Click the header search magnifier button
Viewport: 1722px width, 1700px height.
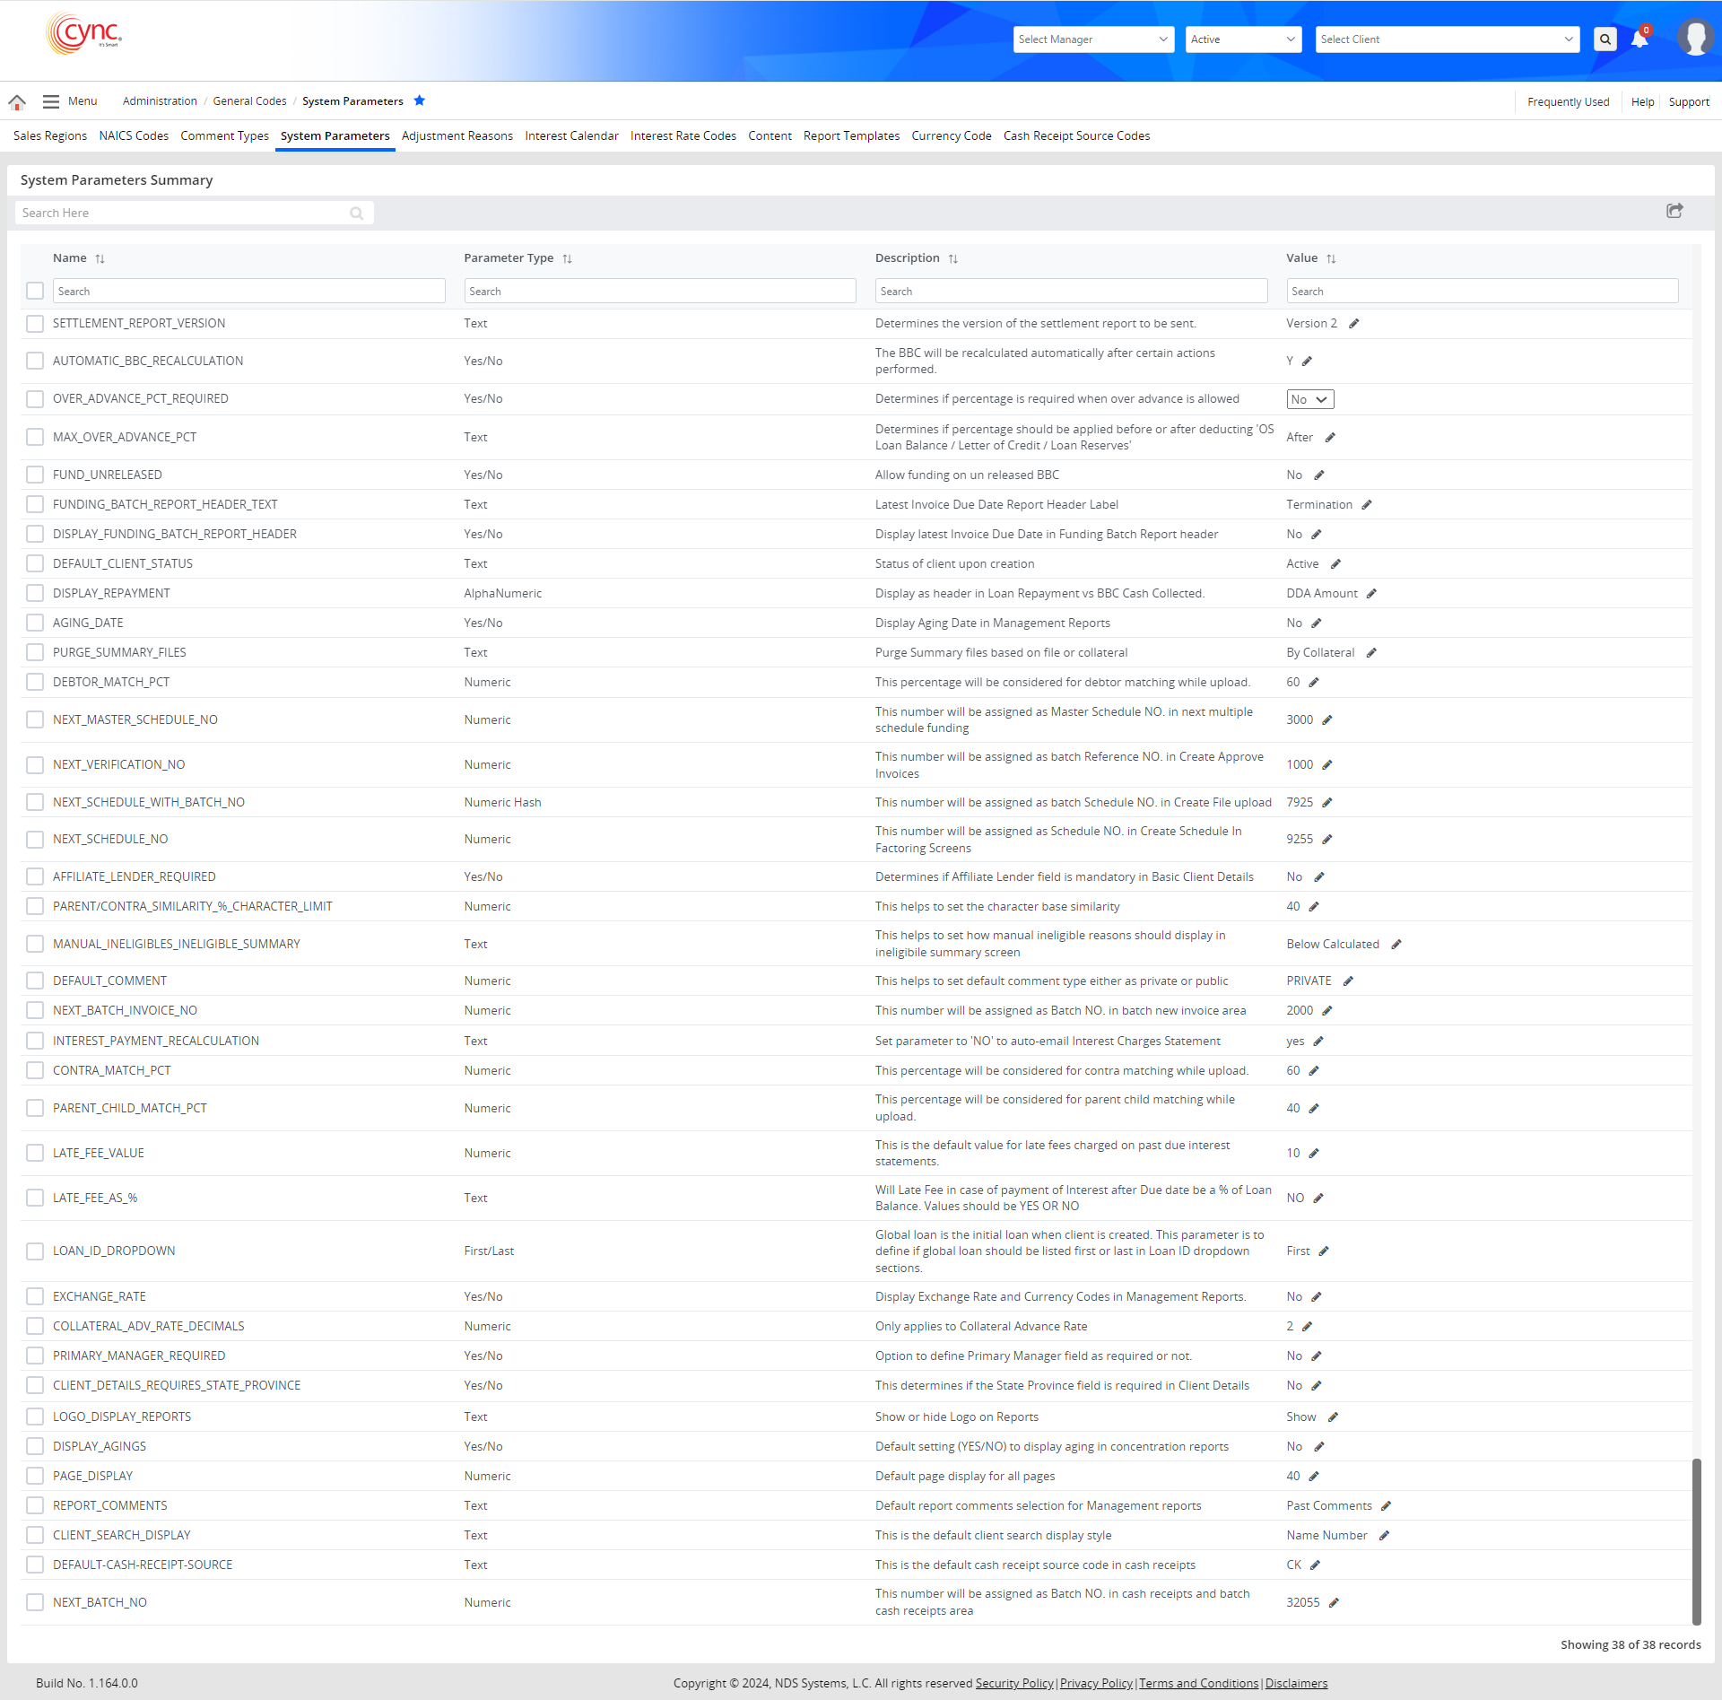tap(1605, 39)
